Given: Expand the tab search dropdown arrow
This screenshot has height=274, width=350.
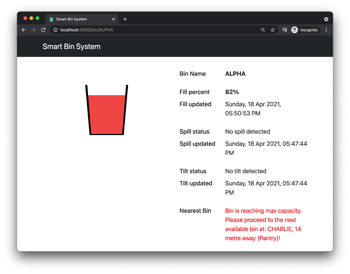Looking at the screenshot, I should pyautogui.click(x=326, y=19).
